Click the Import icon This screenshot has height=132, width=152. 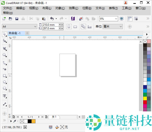pos(81,19)
